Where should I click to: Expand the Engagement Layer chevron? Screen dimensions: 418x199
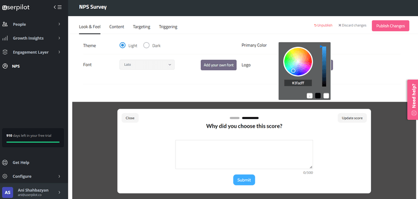tap(59, 52)
